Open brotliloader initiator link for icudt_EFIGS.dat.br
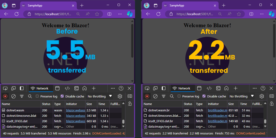The image size is (276, 138). point(218,121)
